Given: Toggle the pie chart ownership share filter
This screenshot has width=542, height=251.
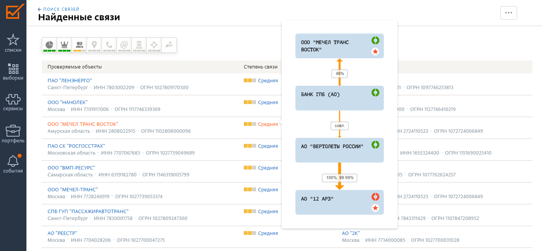Looking at the screenshot, I should (x=49, y=45).
